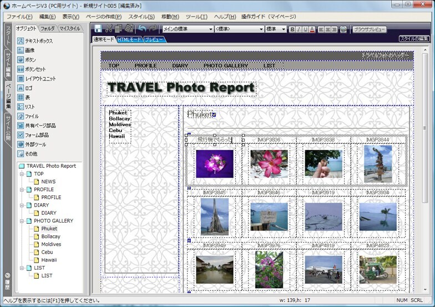Image resolution: width=435 pixels, height=307 pixels.
Task: Open the ツール(T) menu
Action: tap(196, 17)
